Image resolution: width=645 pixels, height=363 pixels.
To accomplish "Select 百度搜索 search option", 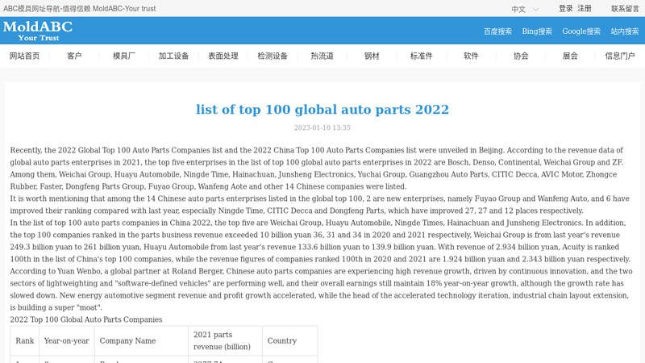I will (497, 31).
